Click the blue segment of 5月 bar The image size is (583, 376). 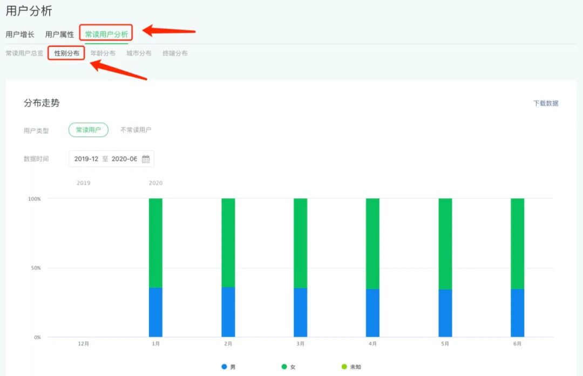(x=445, y=313)
